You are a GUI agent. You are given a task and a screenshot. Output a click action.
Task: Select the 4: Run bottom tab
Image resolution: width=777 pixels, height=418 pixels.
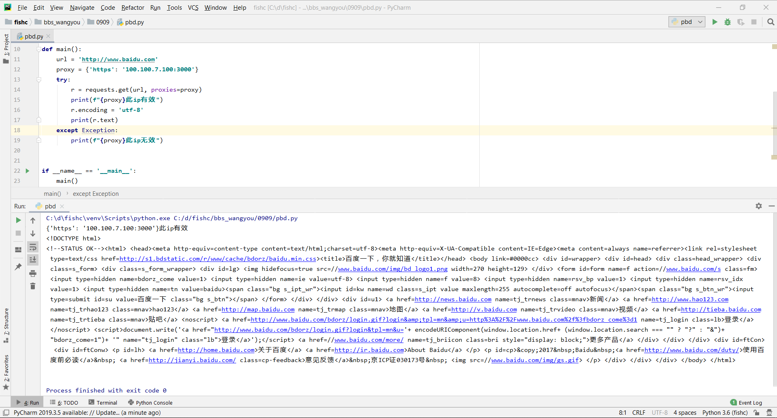pos(28,403)
